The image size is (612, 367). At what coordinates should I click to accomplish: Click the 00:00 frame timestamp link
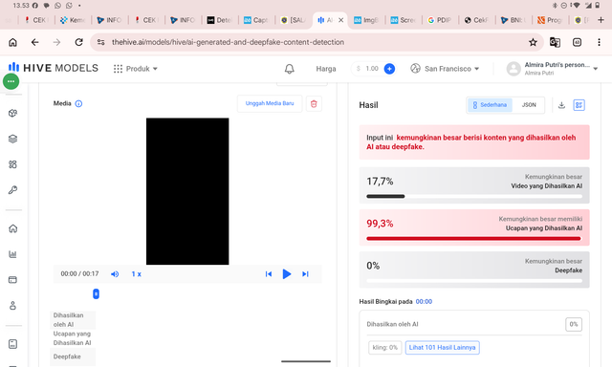424,301
